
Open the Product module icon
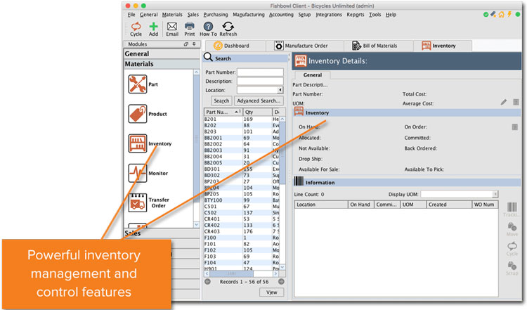(138, 114)
